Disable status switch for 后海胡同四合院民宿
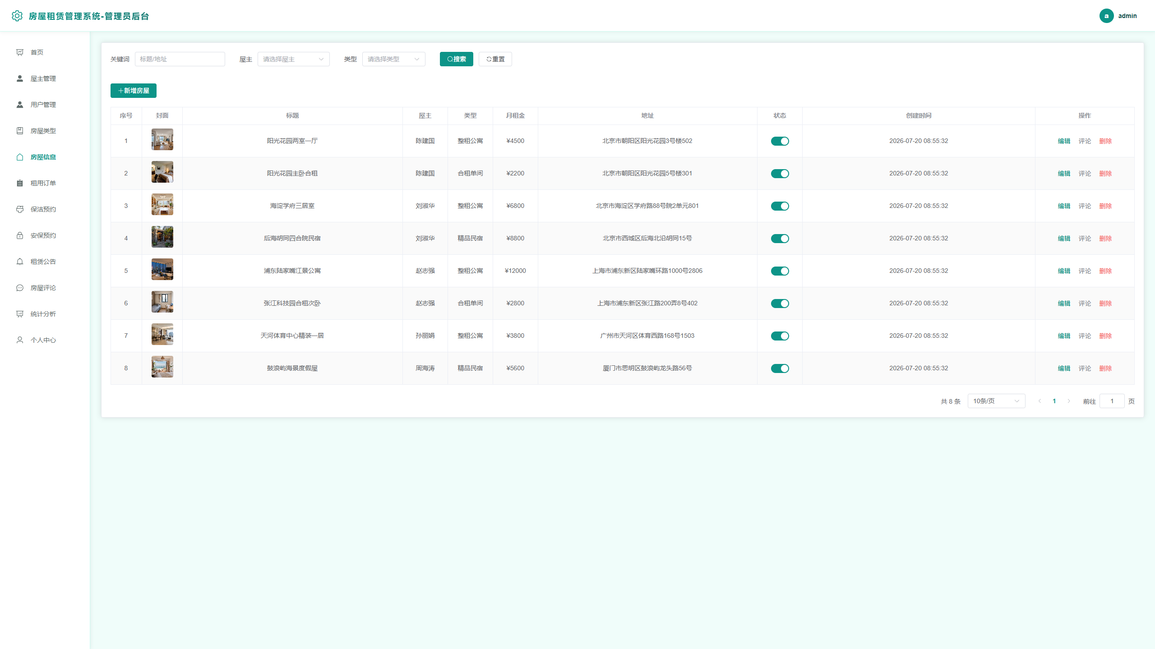 (780, 239)
